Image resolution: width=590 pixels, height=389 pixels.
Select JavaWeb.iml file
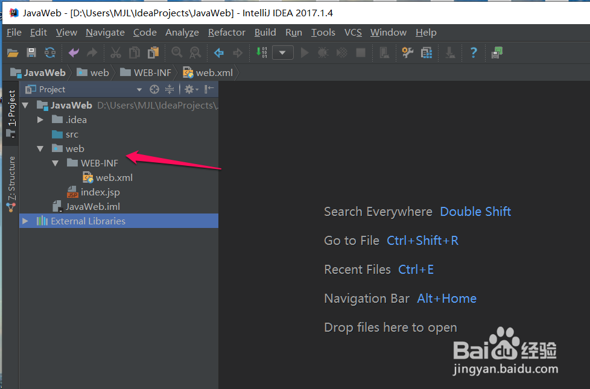tap(92, 206)
